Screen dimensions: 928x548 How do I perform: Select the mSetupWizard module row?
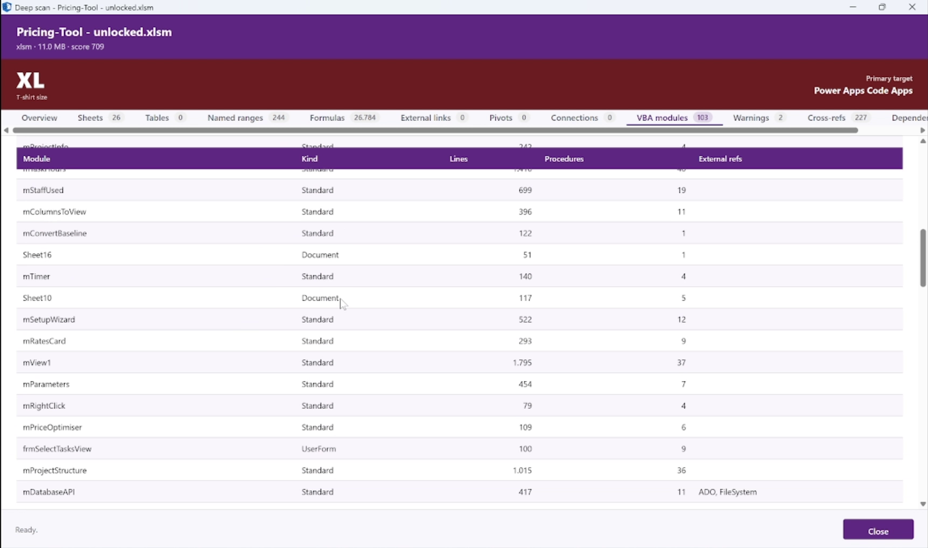(x=459, y=320)
